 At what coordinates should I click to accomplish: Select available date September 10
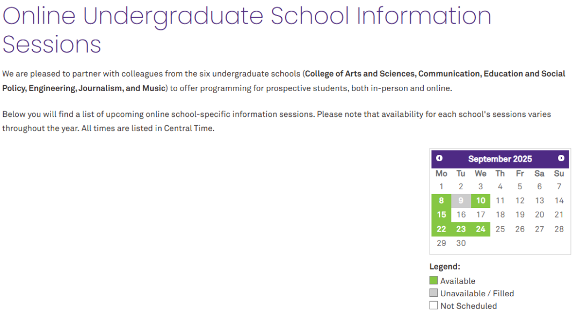coord(481,201)
